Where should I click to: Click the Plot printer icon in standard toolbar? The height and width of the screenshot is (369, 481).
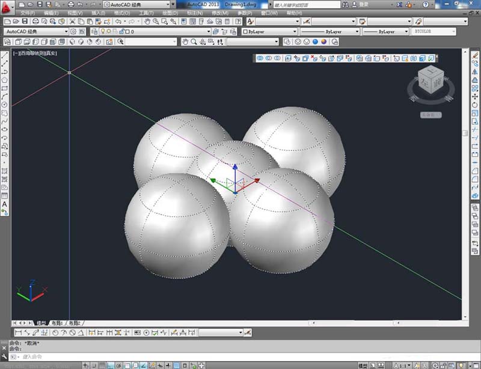[35, 21]
